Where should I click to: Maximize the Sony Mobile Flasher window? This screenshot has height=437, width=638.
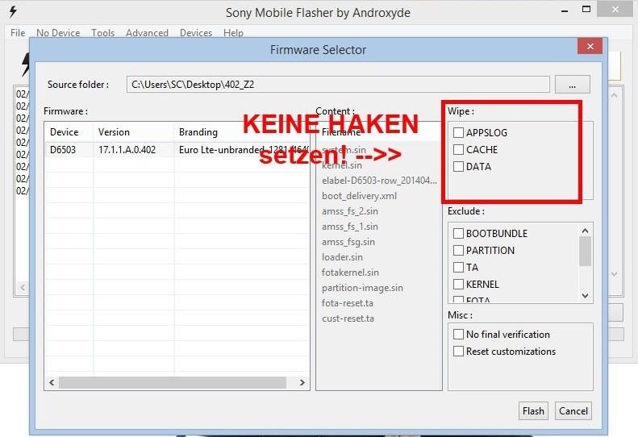586,9
